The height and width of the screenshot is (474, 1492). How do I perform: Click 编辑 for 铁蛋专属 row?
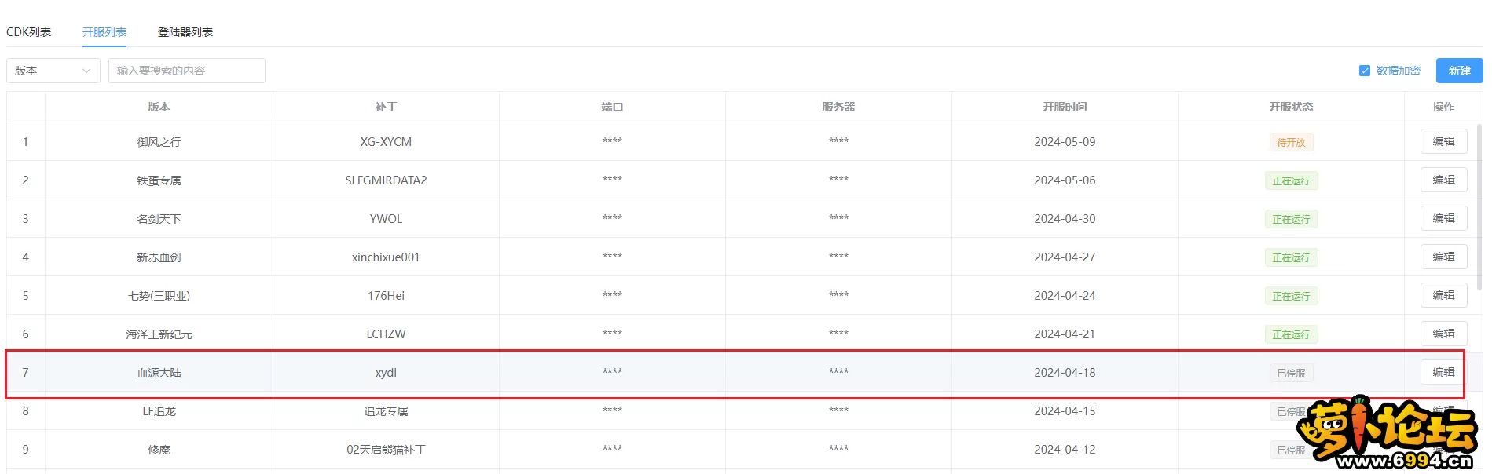pos(1443,180)
